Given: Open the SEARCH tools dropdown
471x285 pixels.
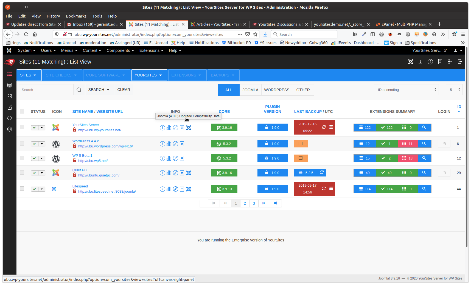Looking at the screenshot, I should coord(99,90).
